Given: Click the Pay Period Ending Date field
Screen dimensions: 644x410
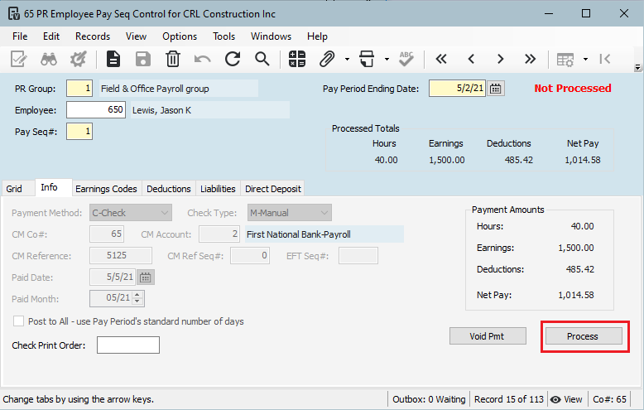Looking at the screenshot, I should (457, 89).
